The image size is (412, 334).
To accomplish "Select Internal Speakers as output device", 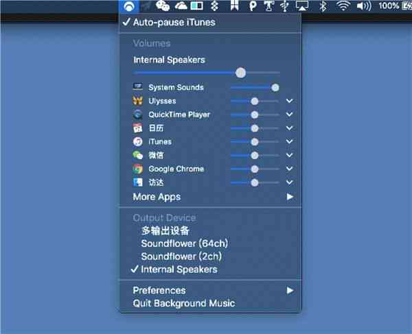I will click(x=210, y=270).
